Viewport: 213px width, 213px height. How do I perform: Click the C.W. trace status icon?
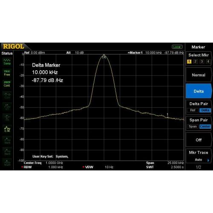[x=7, y=129]
